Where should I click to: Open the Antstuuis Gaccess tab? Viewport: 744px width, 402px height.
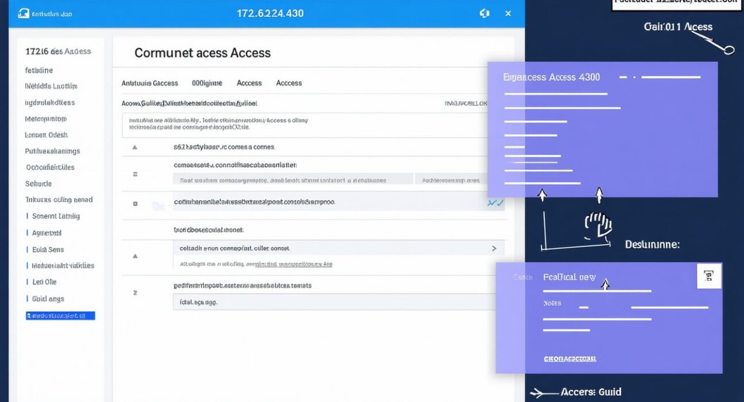click(150, 83)
